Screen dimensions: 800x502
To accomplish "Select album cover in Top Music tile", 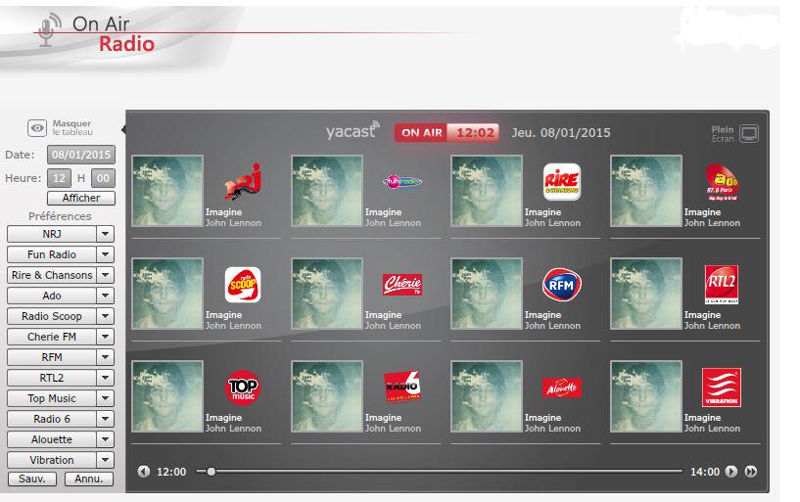I will (167, 396).
